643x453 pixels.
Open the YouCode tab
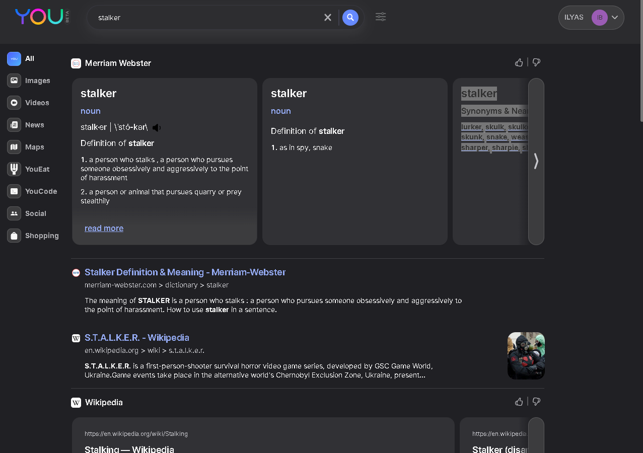(x=32, y=191)
